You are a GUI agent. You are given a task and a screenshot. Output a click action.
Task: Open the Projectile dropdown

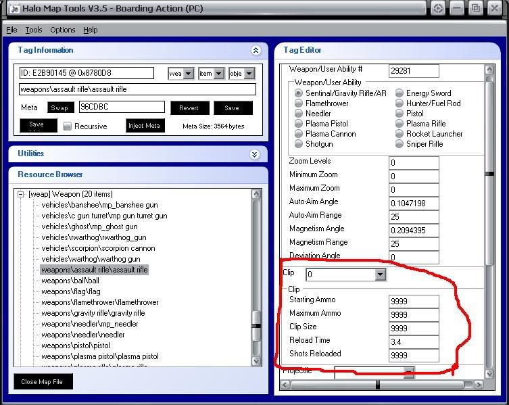pos(410,372)
